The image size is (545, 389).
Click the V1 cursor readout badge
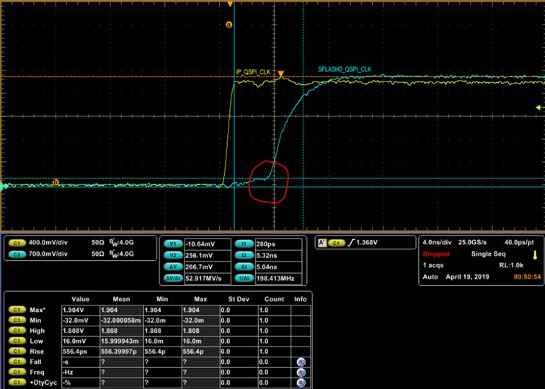tap(173, 244)
